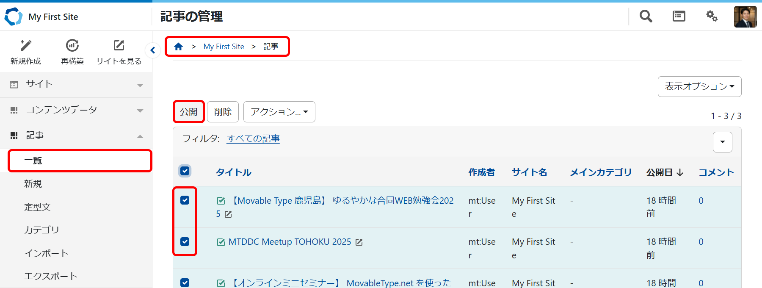The width and height of the screenshot is (762, 288).
Task: Toggle the select-all checkbox in table header
Action: pos(185,171)
